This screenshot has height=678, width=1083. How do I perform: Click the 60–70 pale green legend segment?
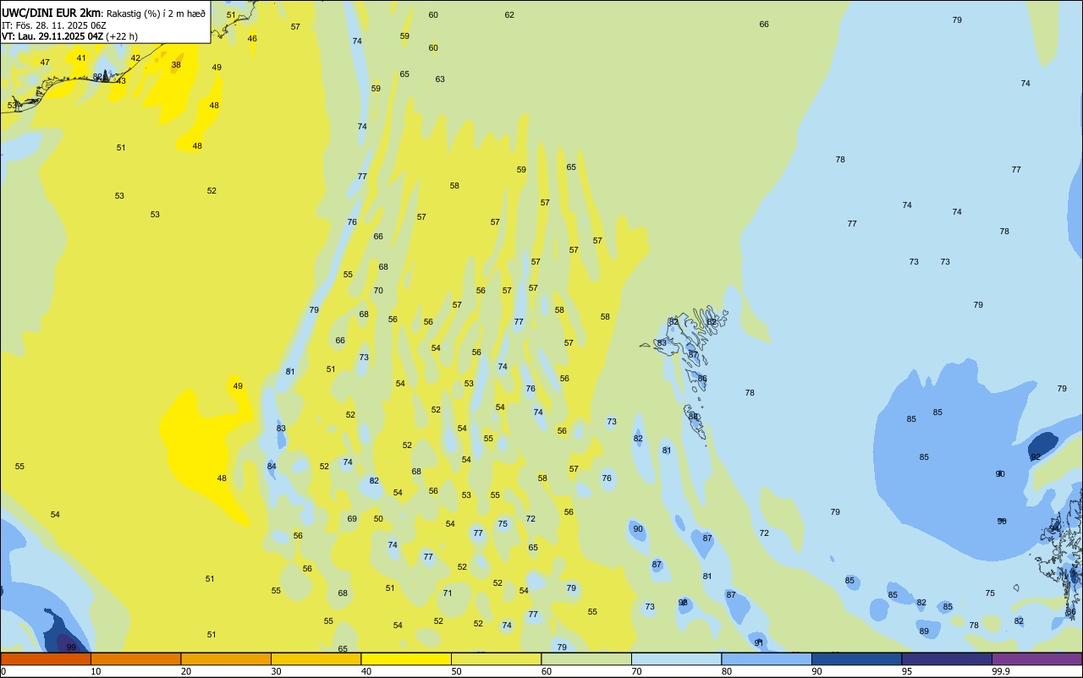(x=586, y=659)
